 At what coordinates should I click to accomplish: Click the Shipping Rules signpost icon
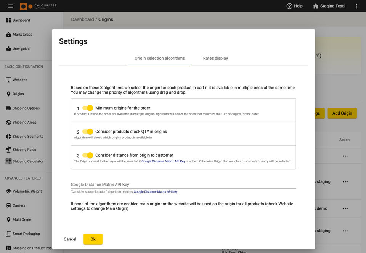[x=8, y=150]
